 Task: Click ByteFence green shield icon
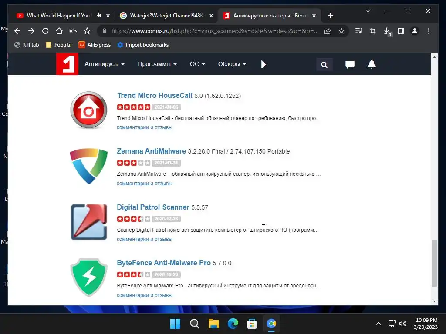point(89,277)
